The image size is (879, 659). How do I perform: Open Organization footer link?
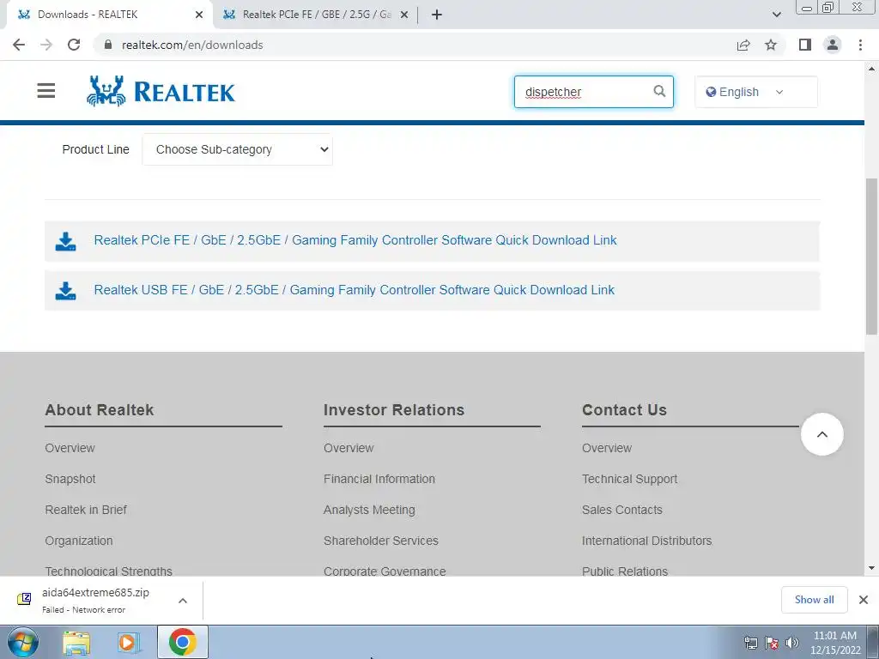click(78, 541)
